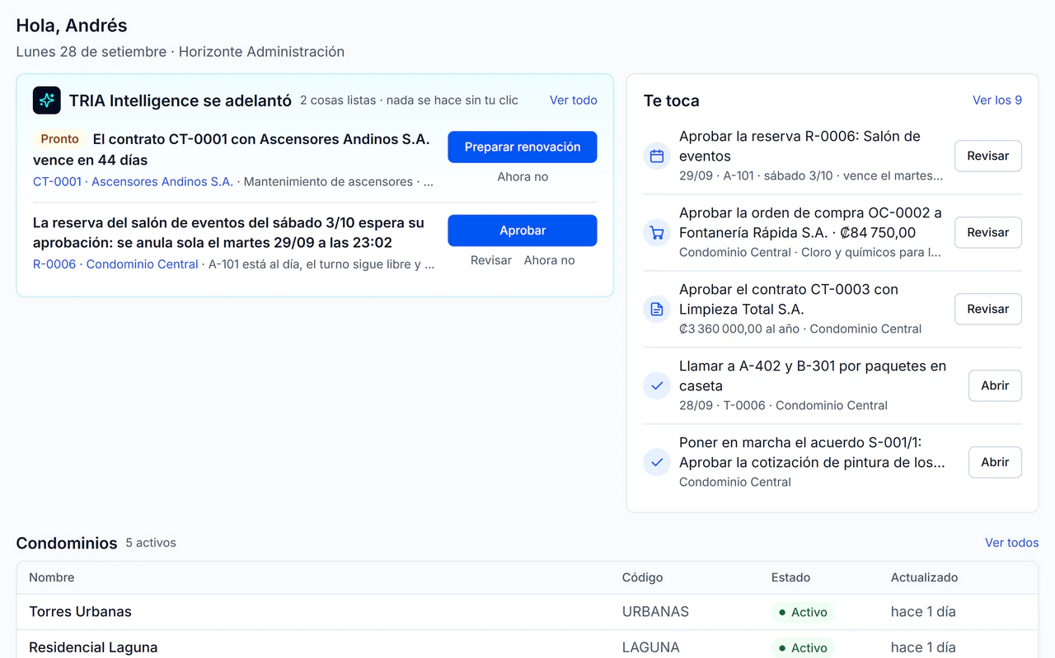Click hace 1 día for Torres Urbanas
The width and height of the screenshot is (1055, 658).
923,612
